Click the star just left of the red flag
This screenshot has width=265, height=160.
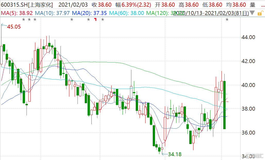click(89, 19)
